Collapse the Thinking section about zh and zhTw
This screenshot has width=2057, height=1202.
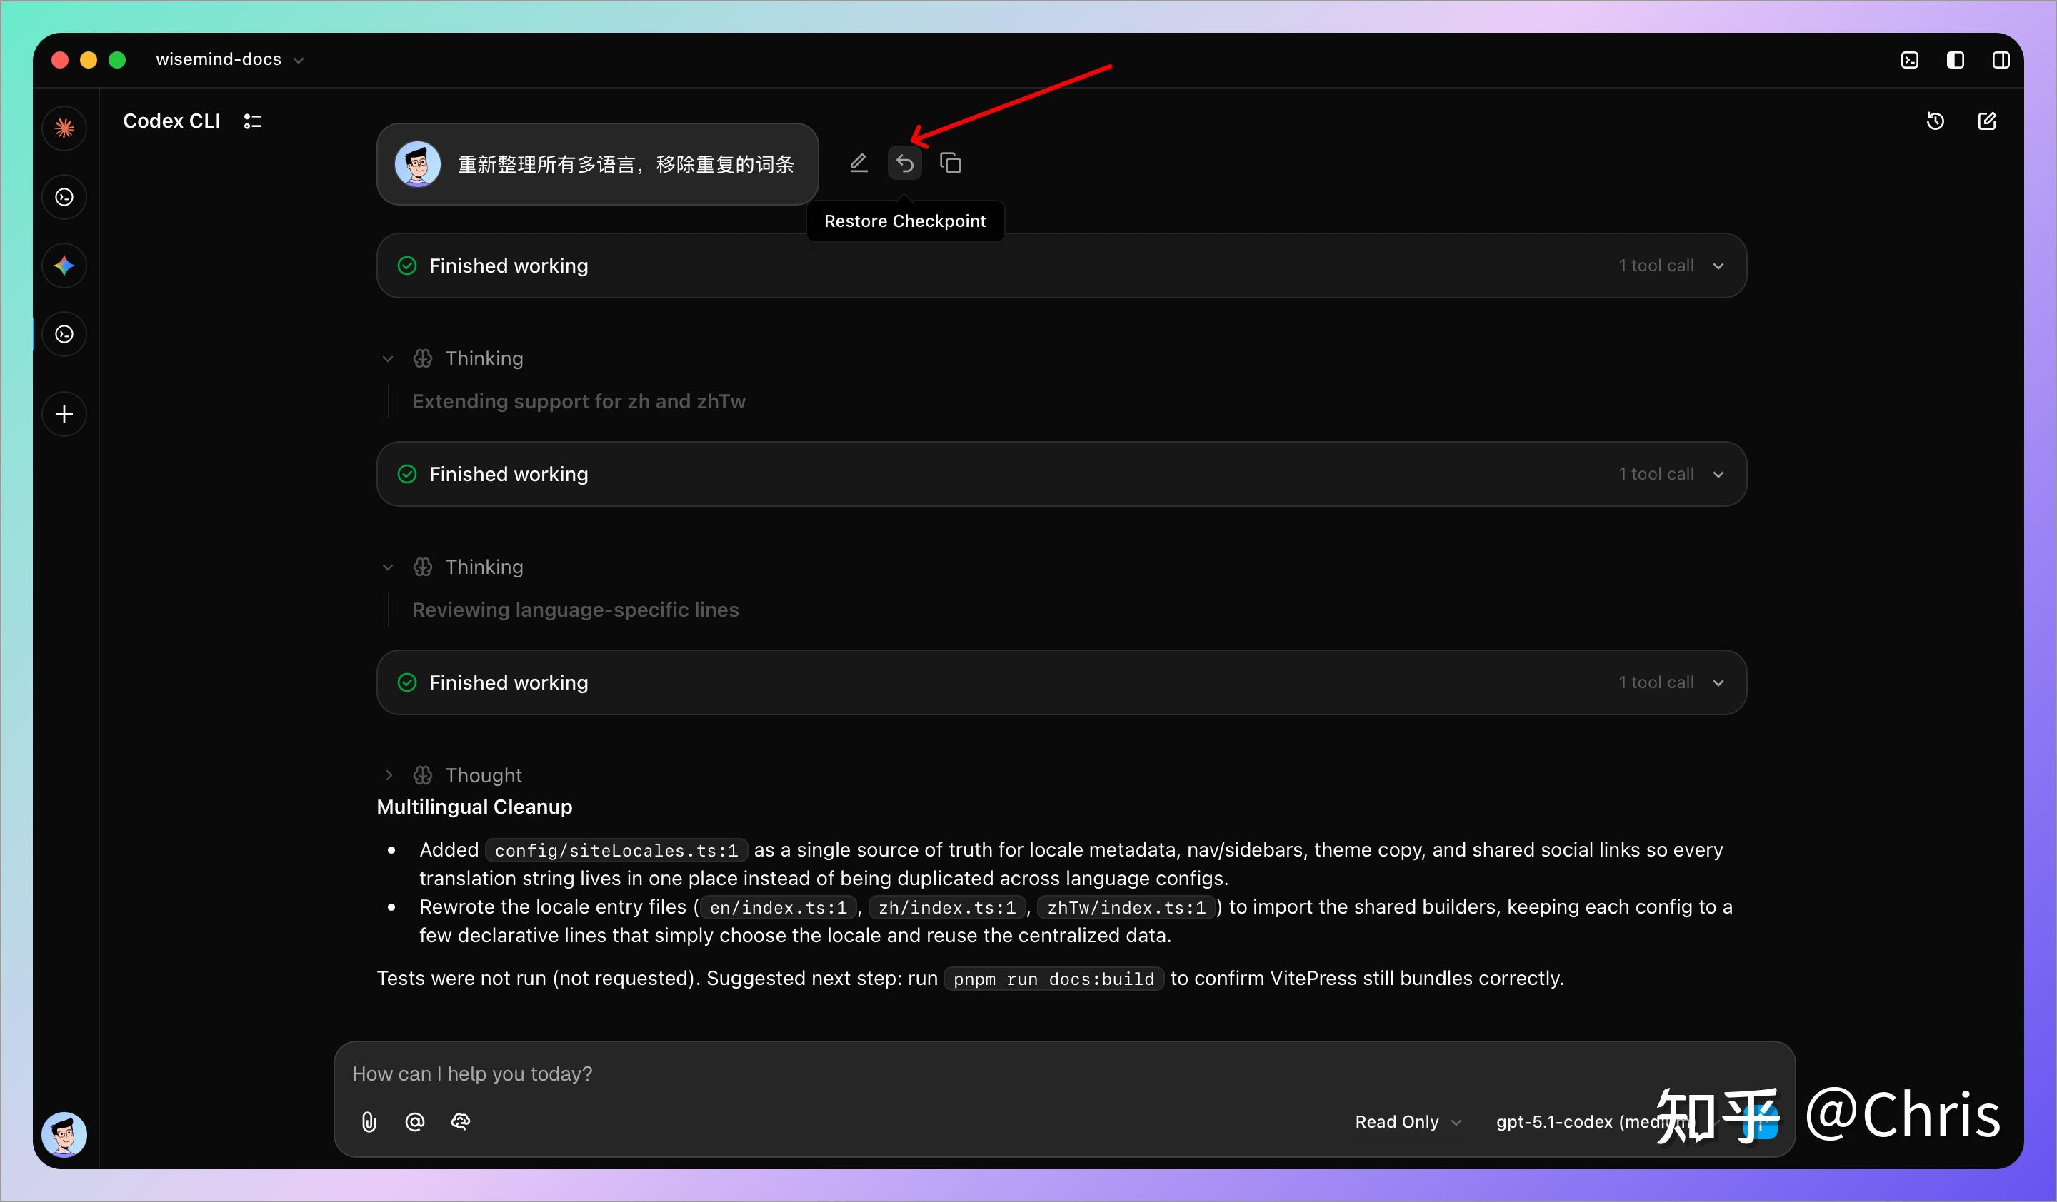pyautogui.click(x=389, y=359)
